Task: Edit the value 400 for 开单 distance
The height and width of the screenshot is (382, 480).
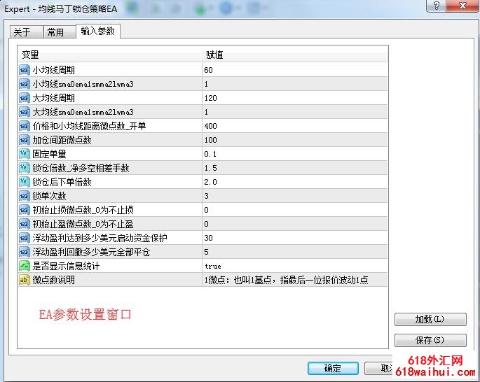Action: click(x=295, y=126)
